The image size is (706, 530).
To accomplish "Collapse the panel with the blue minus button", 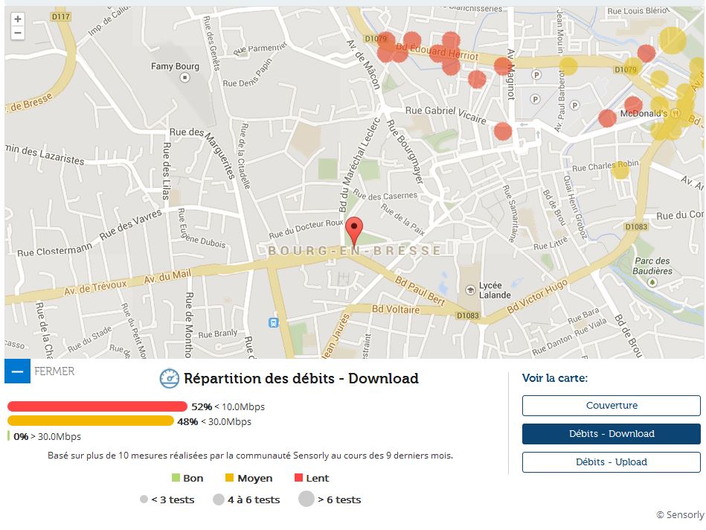I will (17, 371).
